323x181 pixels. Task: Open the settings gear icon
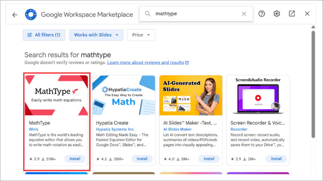click(277, 14)
